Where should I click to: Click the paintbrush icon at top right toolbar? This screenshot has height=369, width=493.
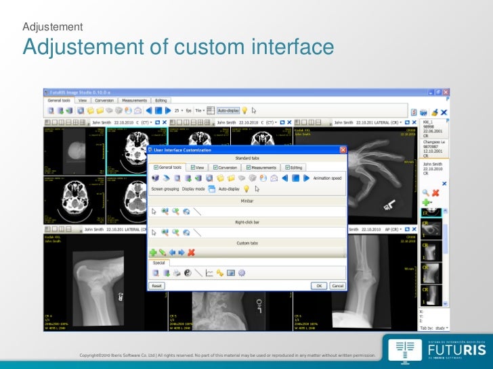pos(435,112)
